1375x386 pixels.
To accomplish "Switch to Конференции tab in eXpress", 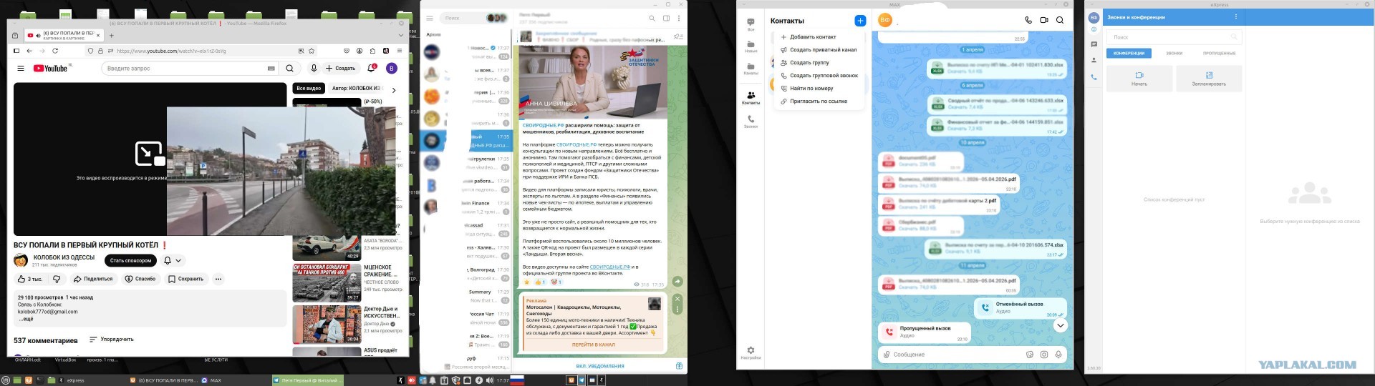I will pyautogui.click(x=1129, y=54).
